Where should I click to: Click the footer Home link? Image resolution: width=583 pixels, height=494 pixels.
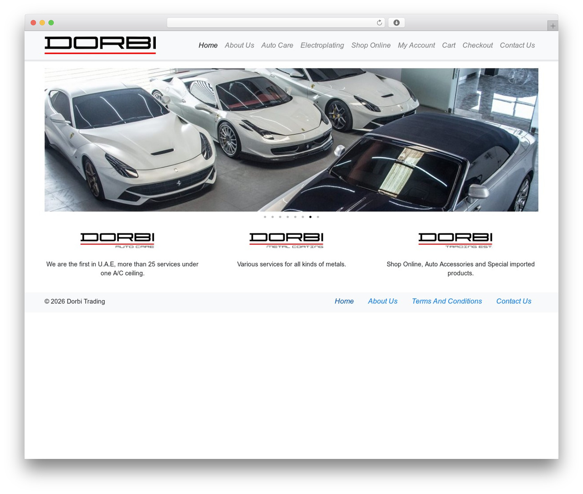[344, 301]
